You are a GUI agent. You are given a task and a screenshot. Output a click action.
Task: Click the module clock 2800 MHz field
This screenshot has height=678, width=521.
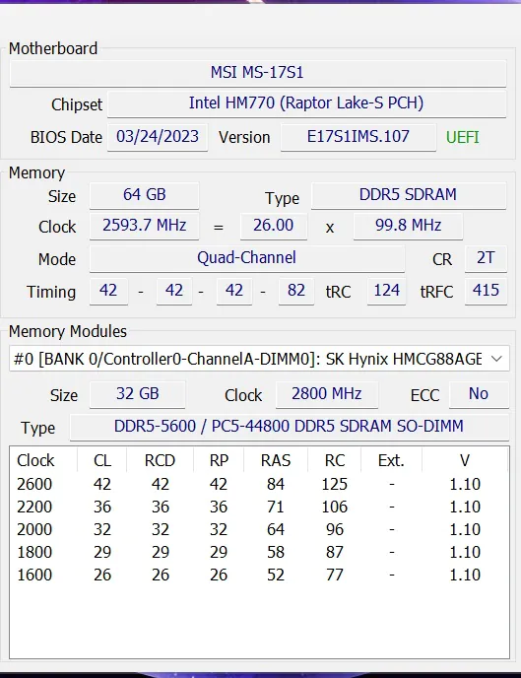[x=327, y=394]
